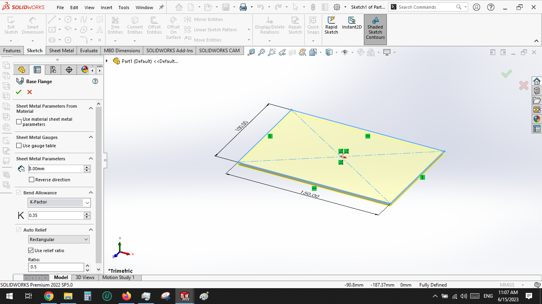
Task: Activate the Smart Dimension tool
Action: [x=33, y=25]
